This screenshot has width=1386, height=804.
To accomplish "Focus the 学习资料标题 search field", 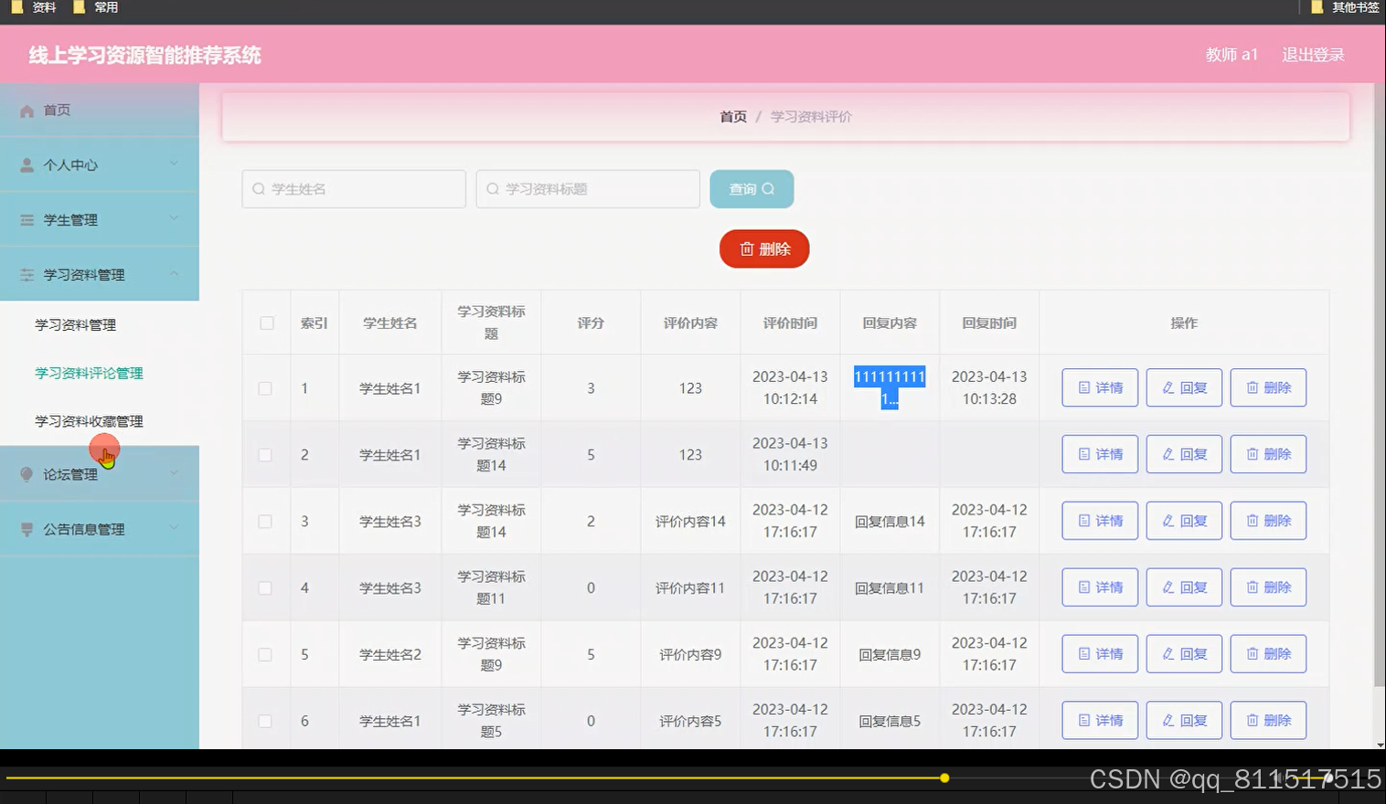I will (x=588, y=189).
